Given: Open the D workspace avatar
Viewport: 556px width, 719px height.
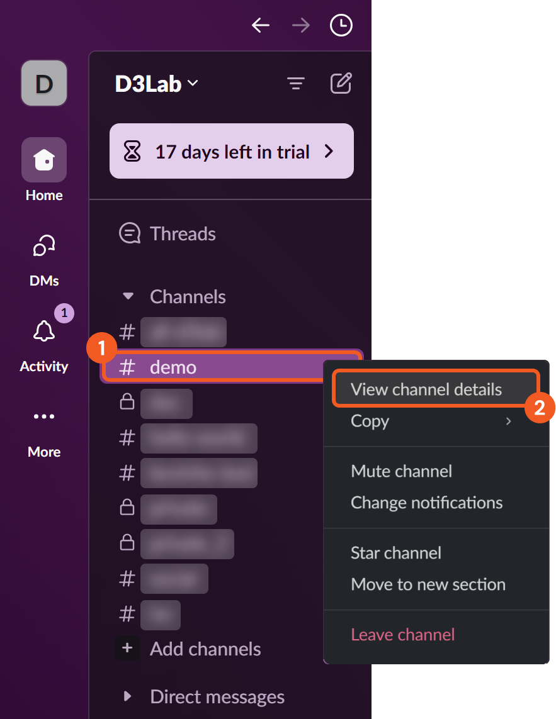Looking at the screenshot, I should point(44,84).
